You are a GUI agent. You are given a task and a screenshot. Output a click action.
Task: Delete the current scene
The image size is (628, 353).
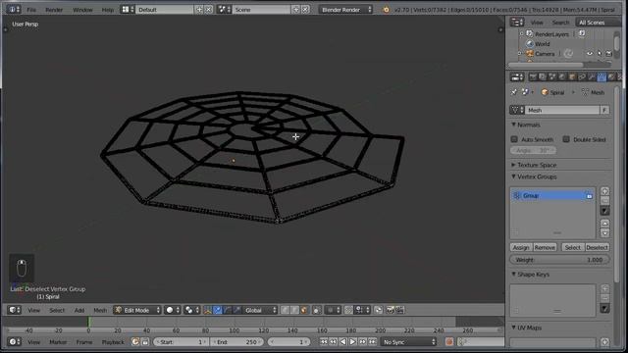[305, 9]
